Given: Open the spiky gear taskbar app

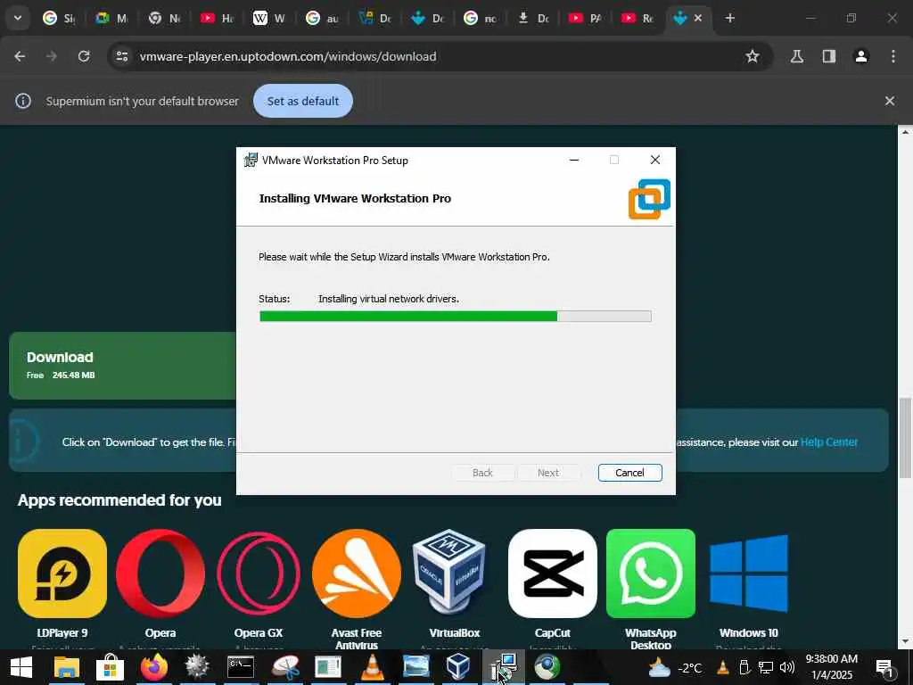Looking at the screenshot, I should click(x=197, y=667).
